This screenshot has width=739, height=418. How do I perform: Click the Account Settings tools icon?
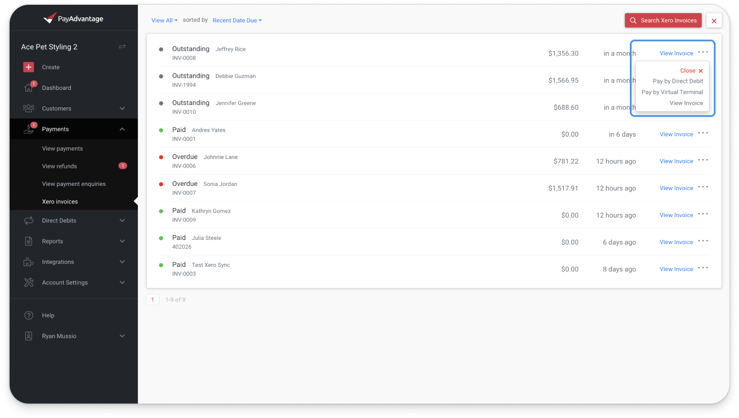tap(28, 282)
